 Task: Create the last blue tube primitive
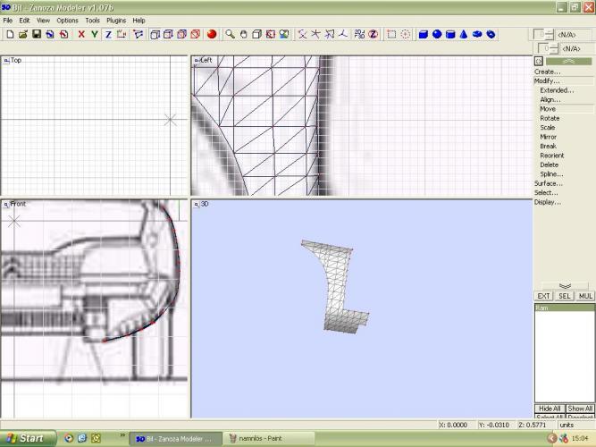(x=491, y=35)
